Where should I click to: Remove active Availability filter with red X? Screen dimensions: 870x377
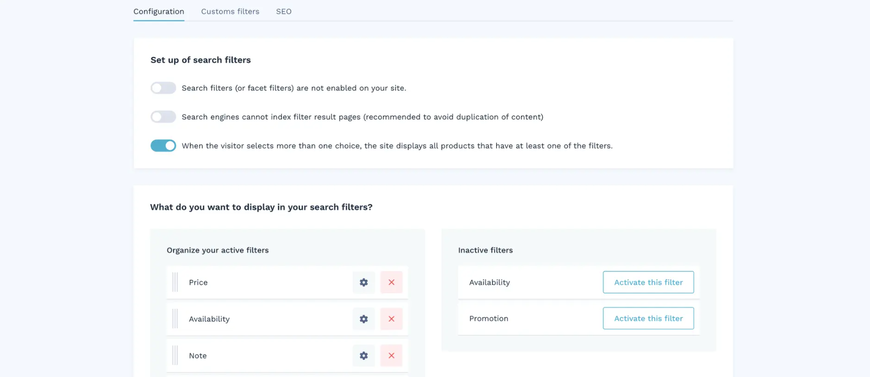tap(391, 319)
